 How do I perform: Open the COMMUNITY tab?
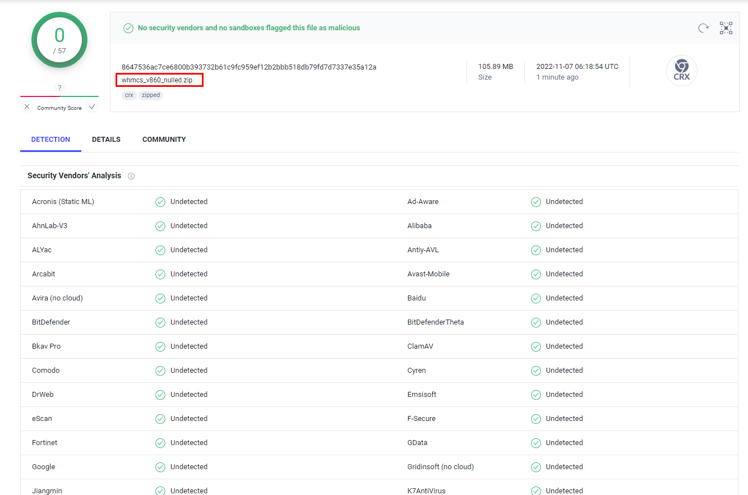point(164,140)
